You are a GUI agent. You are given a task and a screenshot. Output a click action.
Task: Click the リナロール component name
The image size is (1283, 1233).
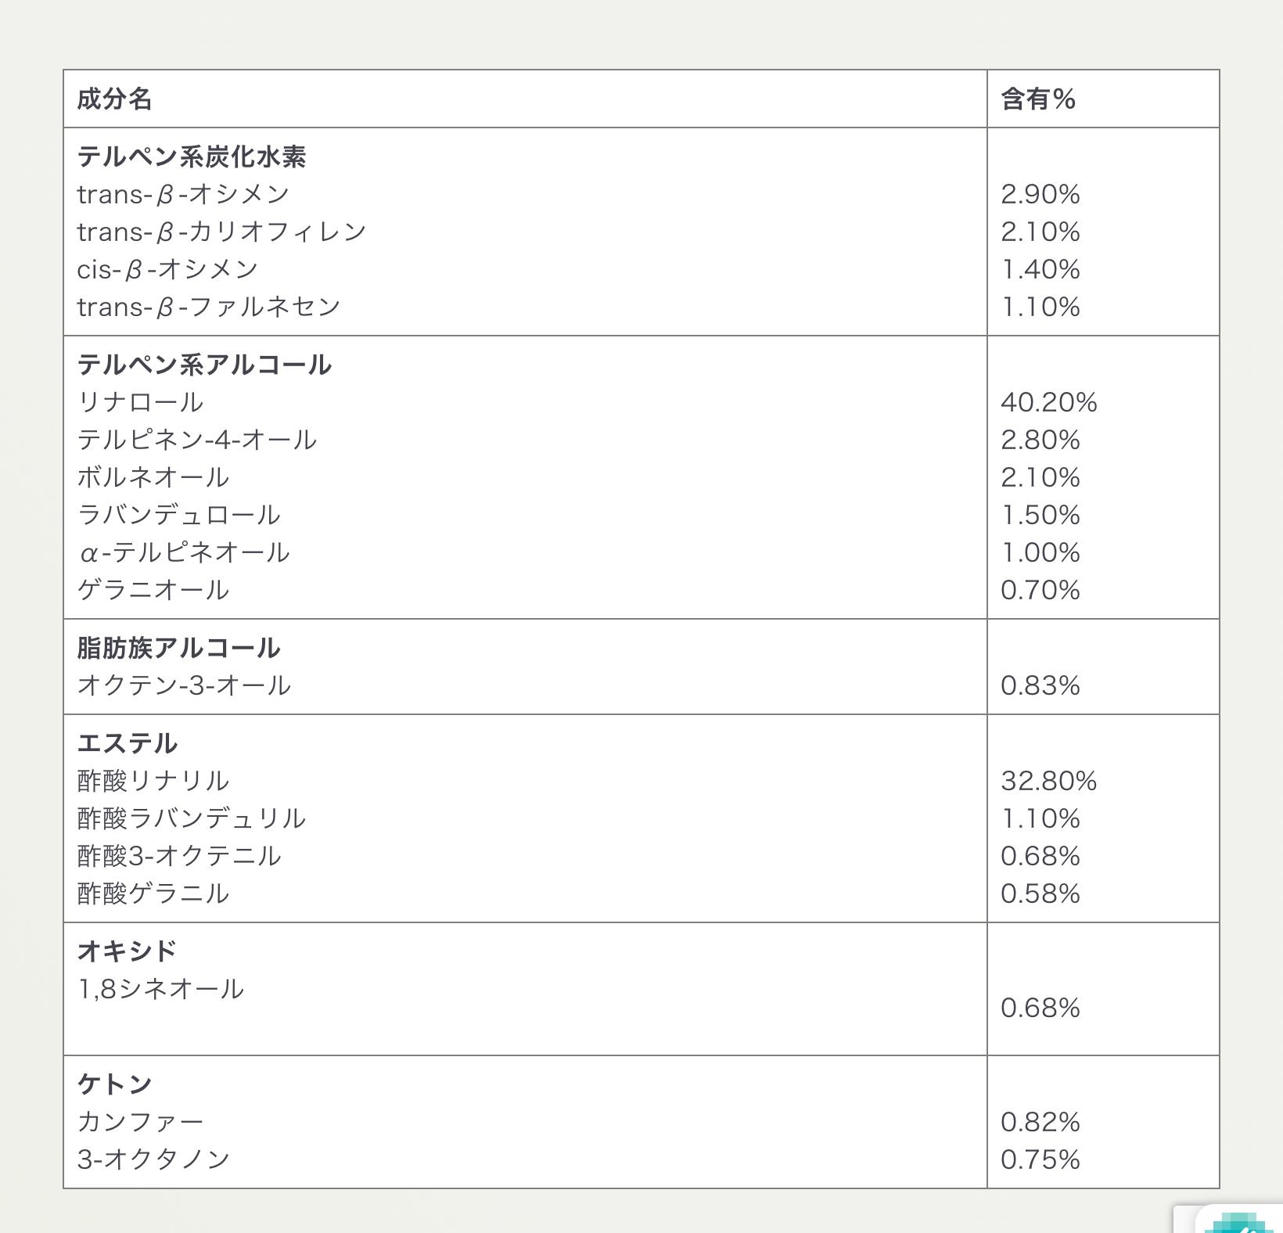[140, 402]
